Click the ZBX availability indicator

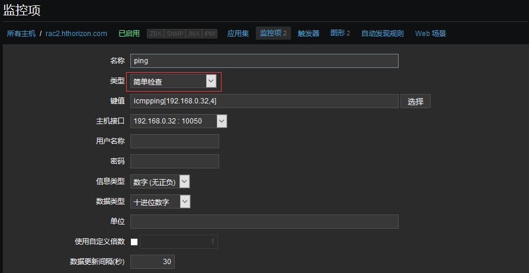tap(156, 34)
